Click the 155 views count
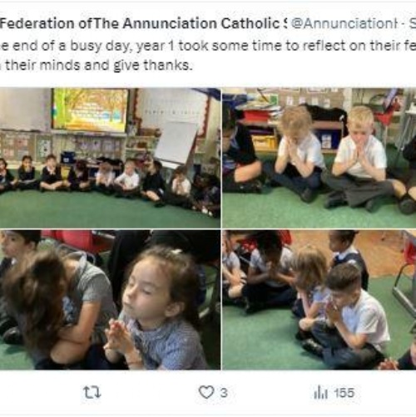The width and height of the screenshot is (416, 417). pyautogui.click(x=344, y=393)
